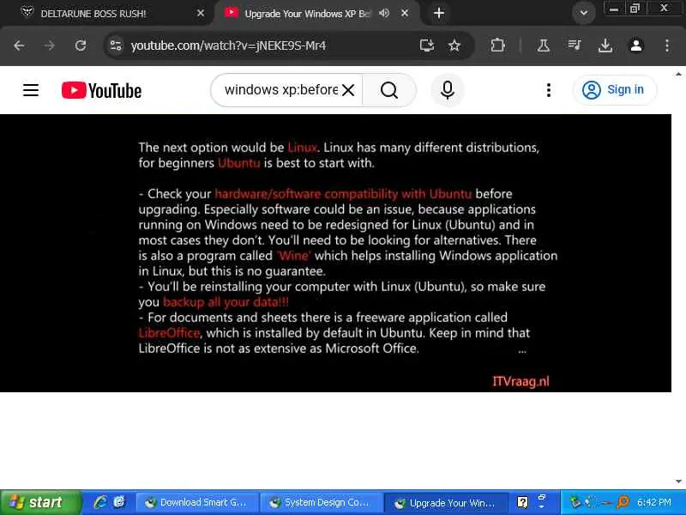Switch to Download Smart G... taskbar window
The height and width of the screenshot is (515, 686).
pyautogui.click(x=197, y=503)
